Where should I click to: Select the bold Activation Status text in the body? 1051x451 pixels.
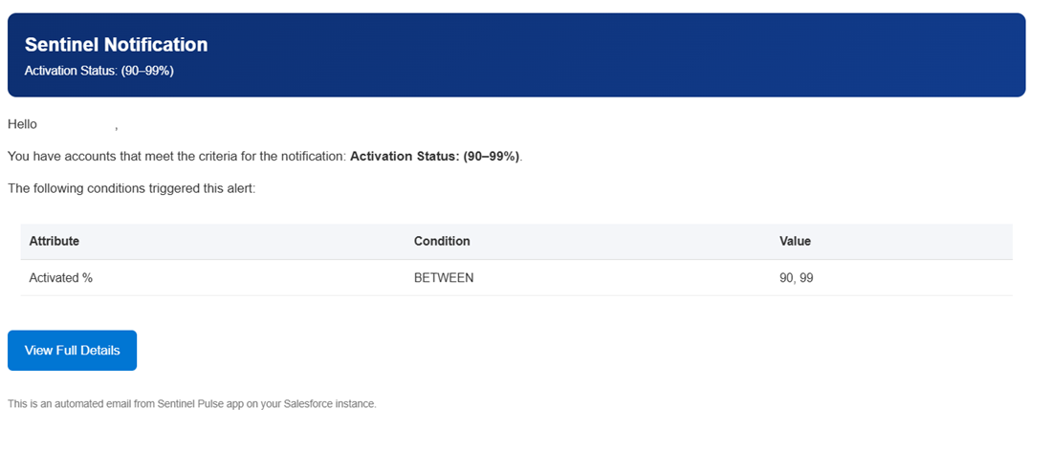pos(435,156)
